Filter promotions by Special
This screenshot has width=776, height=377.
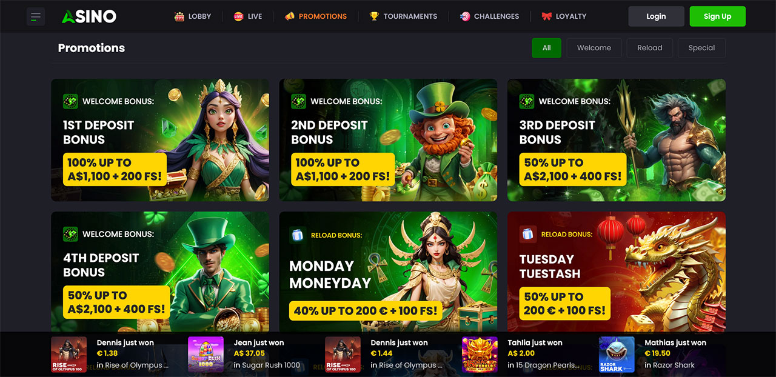701,48
